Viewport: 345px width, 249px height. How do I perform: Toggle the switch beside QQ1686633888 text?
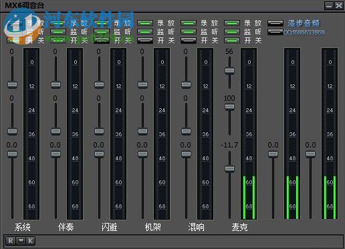tap(275, 32)
